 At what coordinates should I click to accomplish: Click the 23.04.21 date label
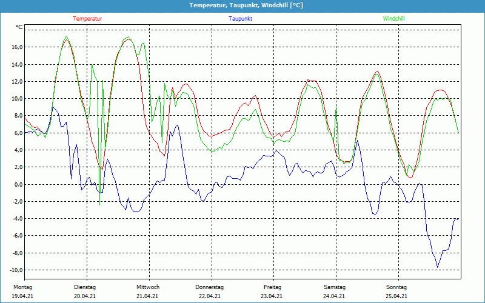[x=272, y=296]
